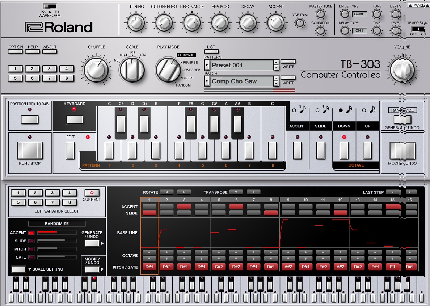Toggle the TEMPO SYNC switch
The image size is (430, 306).
[418, 29]
